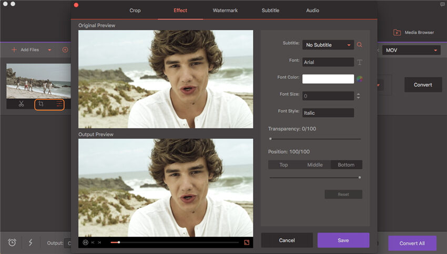Image resolution: width=447 pixels, height=254 pixels.
Task: Open the schedule clock icon
Action: 12,242
